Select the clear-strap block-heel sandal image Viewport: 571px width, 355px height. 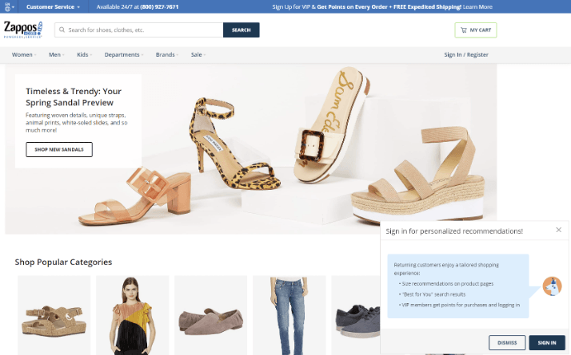tap(134, 196)
